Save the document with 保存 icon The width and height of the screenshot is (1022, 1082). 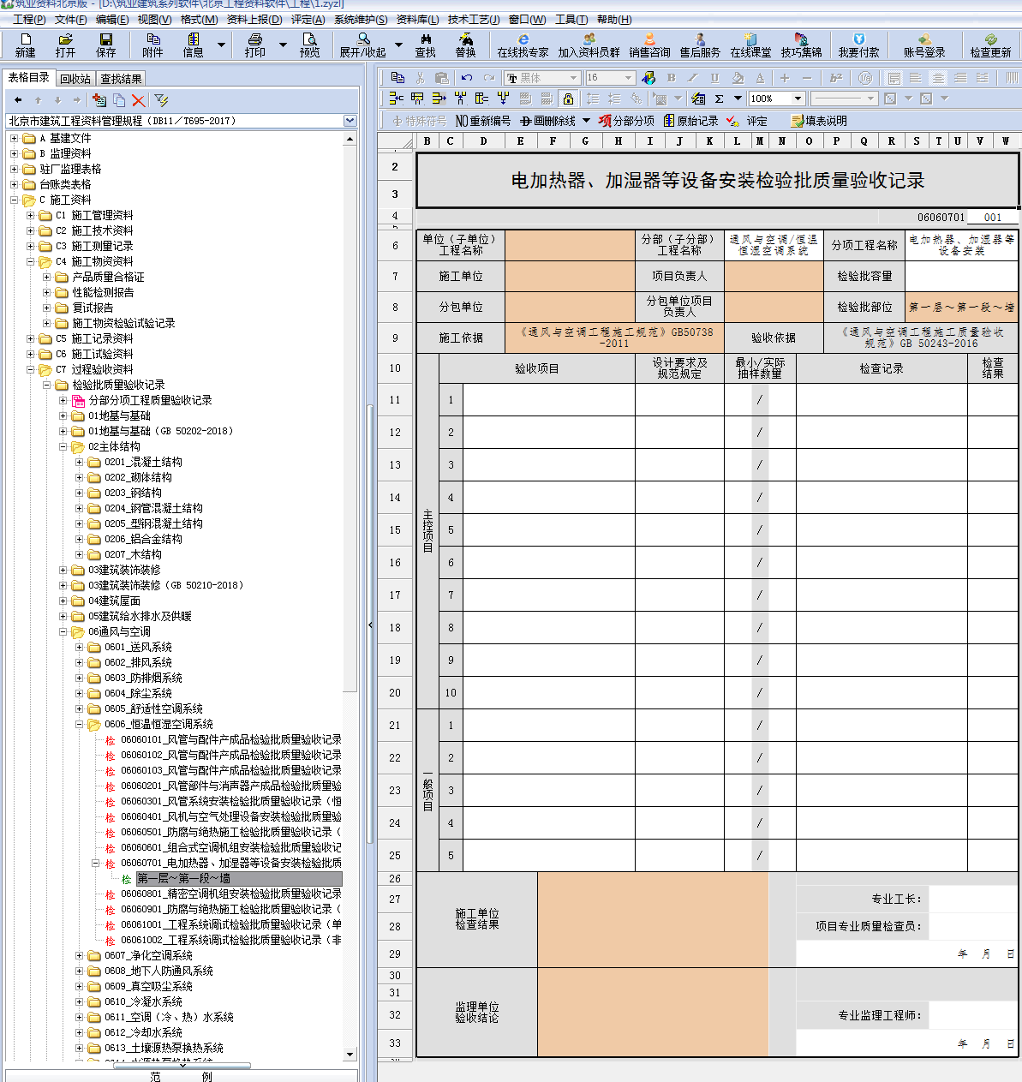[106, 45]
